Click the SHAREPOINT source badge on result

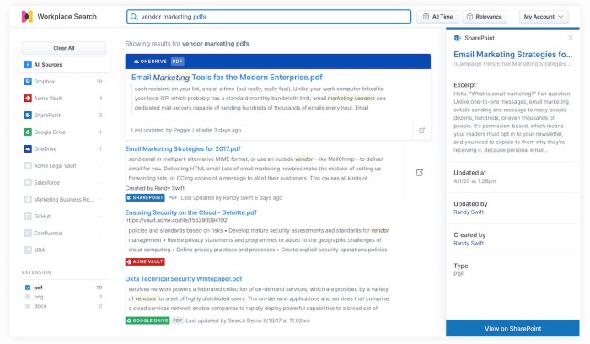click(x=145, y=197)
